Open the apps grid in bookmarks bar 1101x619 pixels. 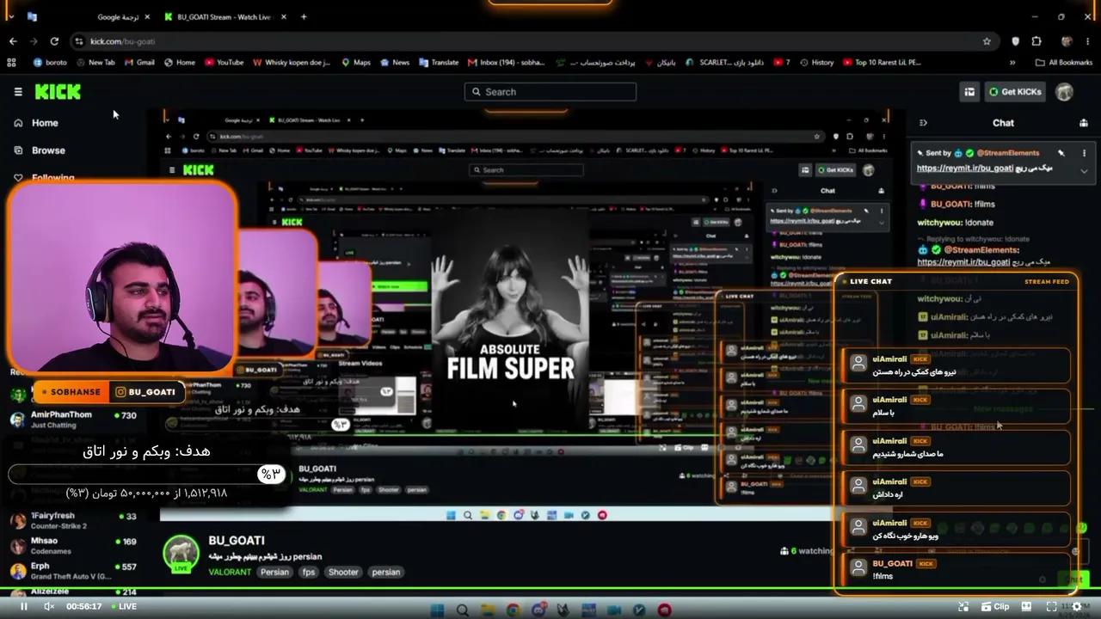coord(11,63)
